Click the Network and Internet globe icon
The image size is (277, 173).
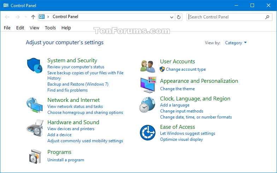coord(35,105)
